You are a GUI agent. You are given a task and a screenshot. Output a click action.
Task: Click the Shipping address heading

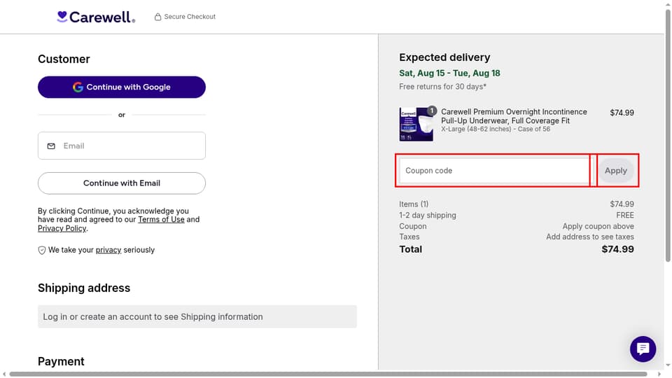click(84, 288)
